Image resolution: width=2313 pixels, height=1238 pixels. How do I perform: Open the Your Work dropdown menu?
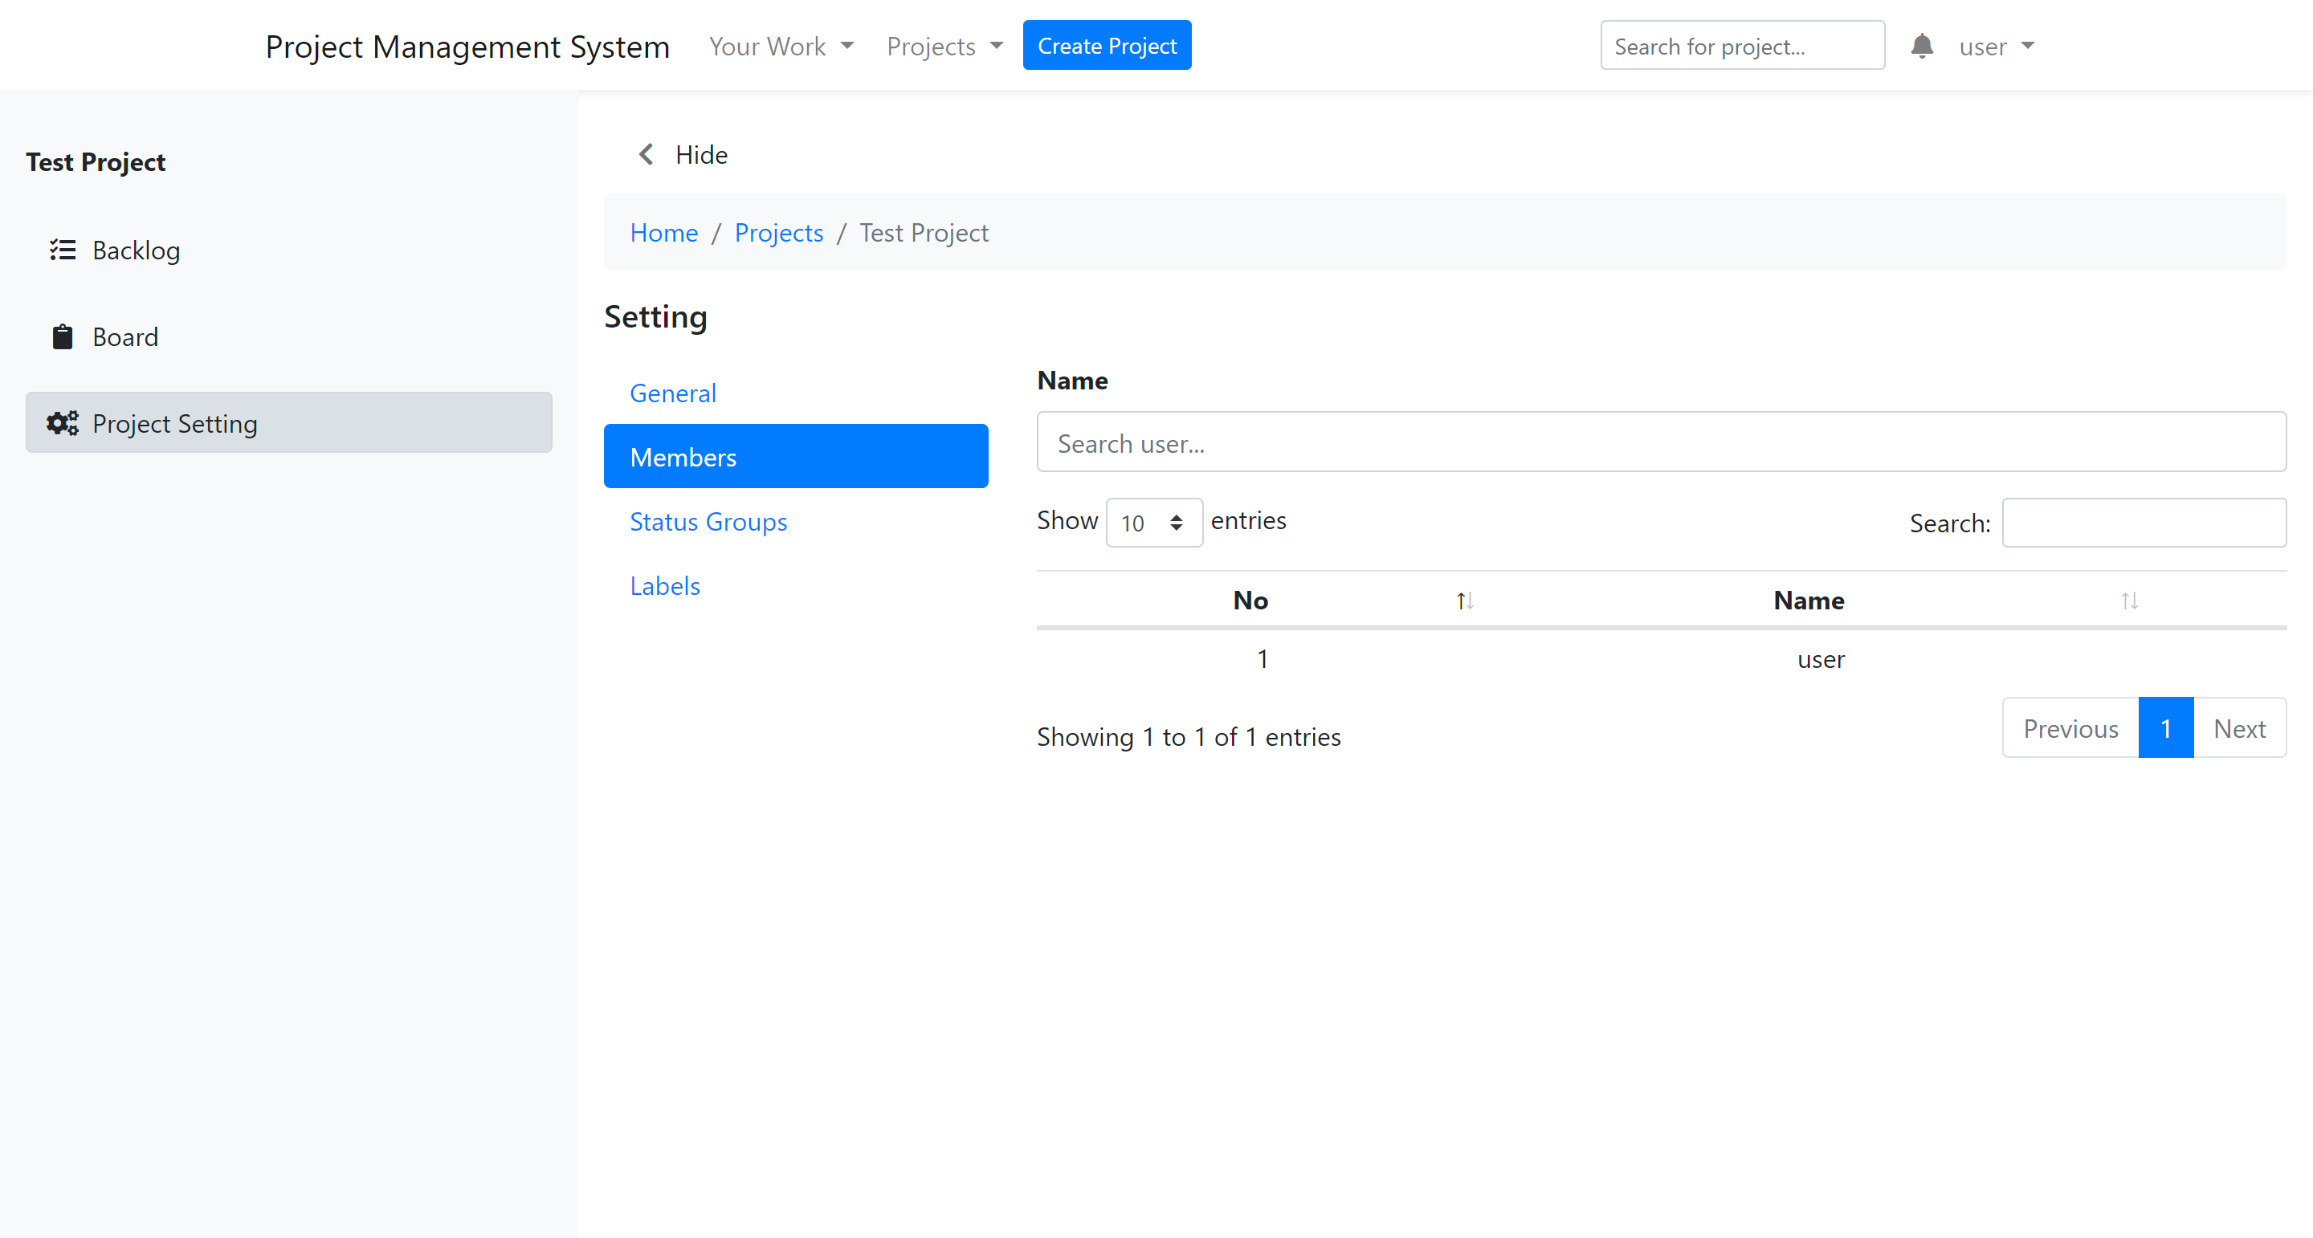[781, 46]
